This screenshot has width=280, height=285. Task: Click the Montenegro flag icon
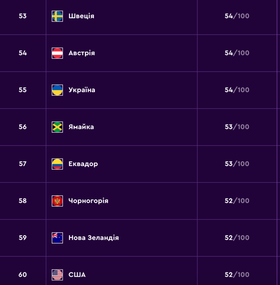pos(57,201)
